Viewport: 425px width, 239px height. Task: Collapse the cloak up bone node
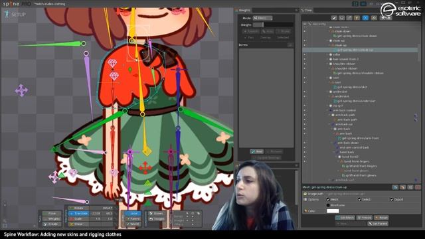327,40
